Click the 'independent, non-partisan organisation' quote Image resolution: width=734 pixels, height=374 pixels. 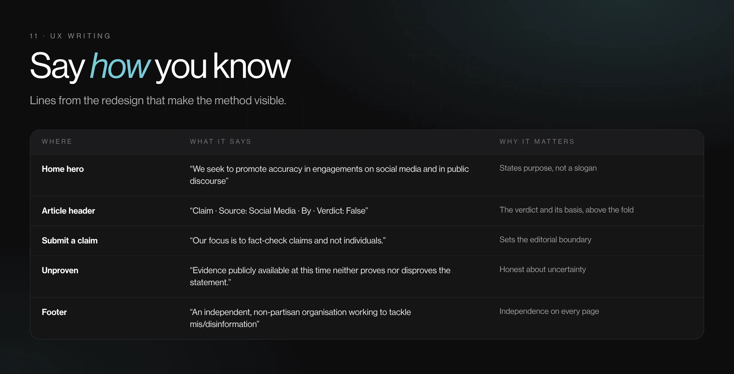(x=300, y=318)
